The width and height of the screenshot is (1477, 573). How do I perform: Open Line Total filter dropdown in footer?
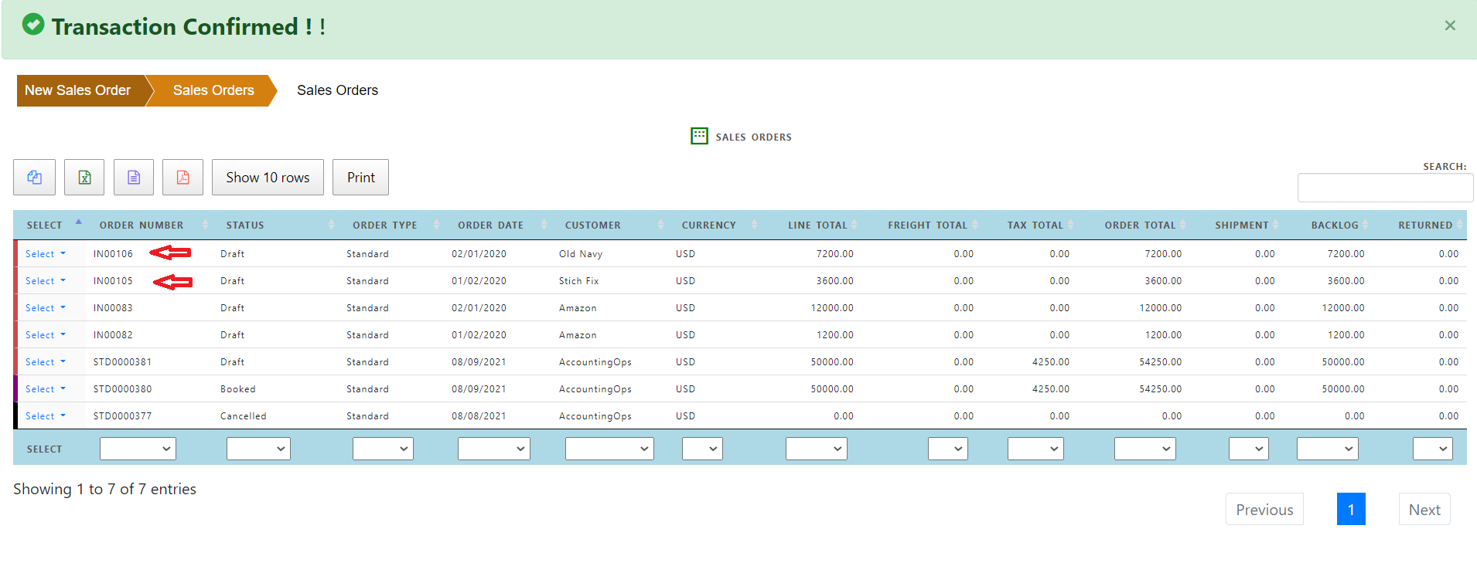pos(817,449)
